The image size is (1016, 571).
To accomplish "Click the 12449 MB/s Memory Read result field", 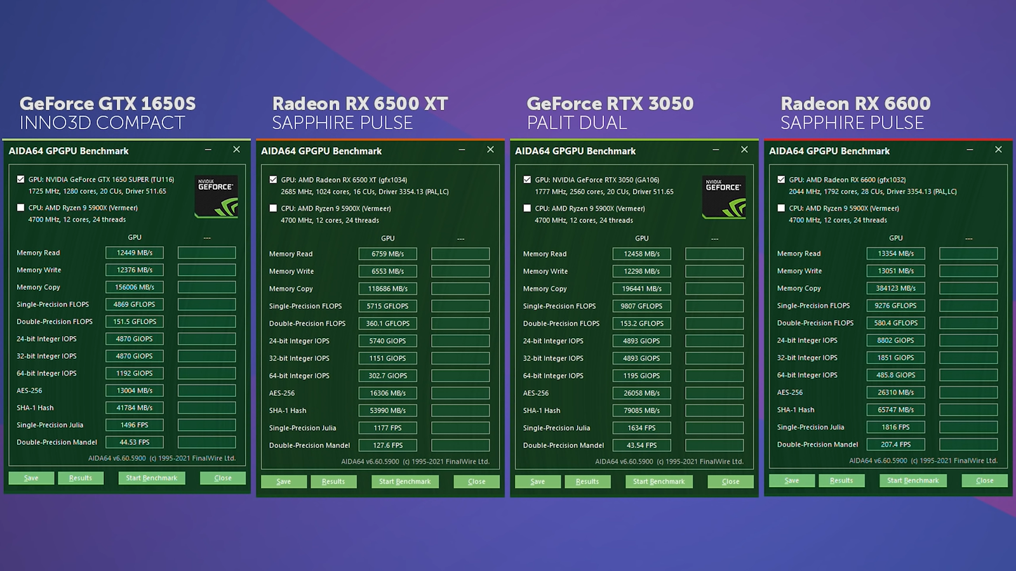I will tap(135, 253).
